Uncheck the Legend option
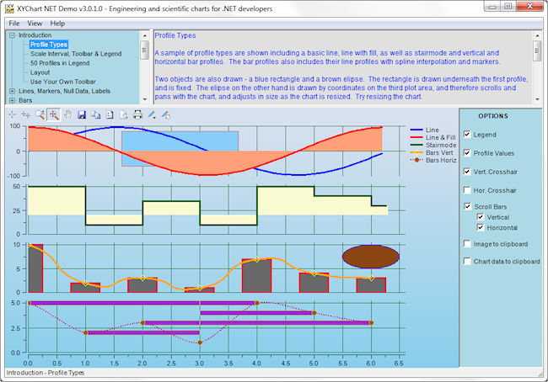This screenshot has height=382, width=548. (x=468, y=135)
